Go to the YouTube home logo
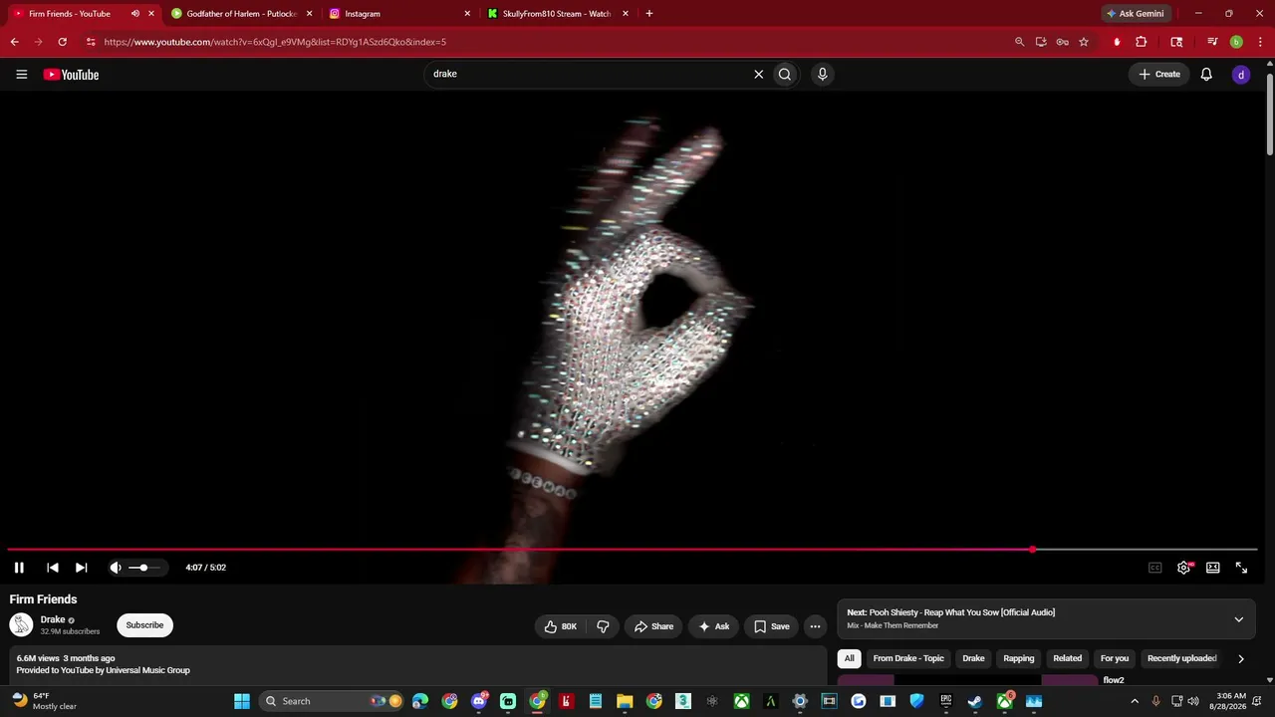Viewport: 1275px width, 717px height. coord(71,75)
